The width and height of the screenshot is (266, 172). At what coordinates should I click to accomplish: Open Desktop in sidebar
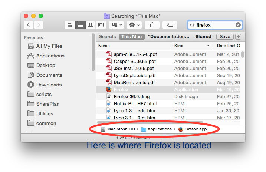(41, 65)
